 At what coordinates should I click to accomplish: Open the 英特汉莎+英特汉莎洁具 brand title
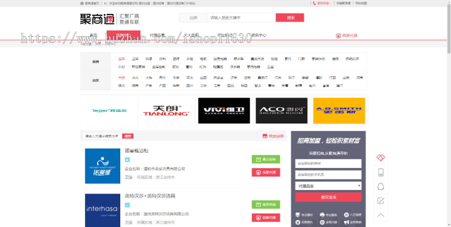[x=150, y=196]
